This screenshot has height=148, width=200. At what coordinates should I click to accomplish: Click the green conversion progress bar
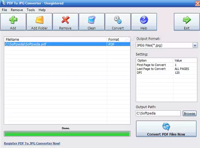click(67, 134)
